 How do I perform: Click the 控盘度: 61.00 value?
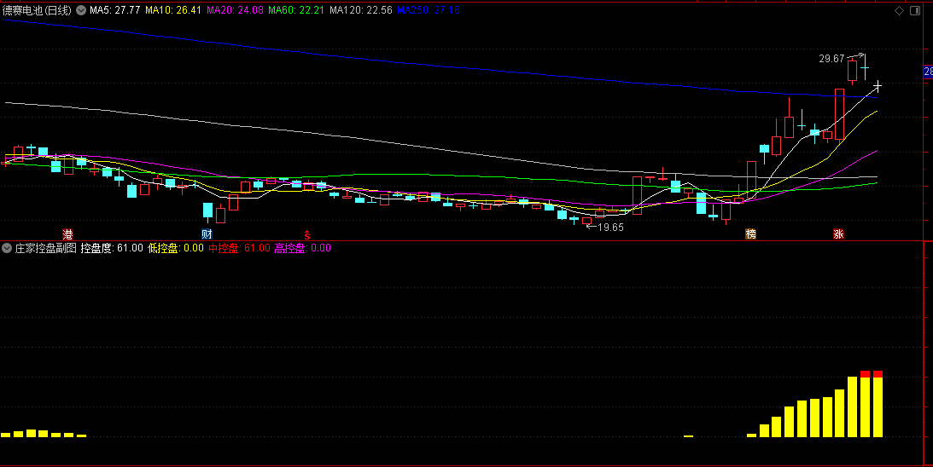point(112,248)
